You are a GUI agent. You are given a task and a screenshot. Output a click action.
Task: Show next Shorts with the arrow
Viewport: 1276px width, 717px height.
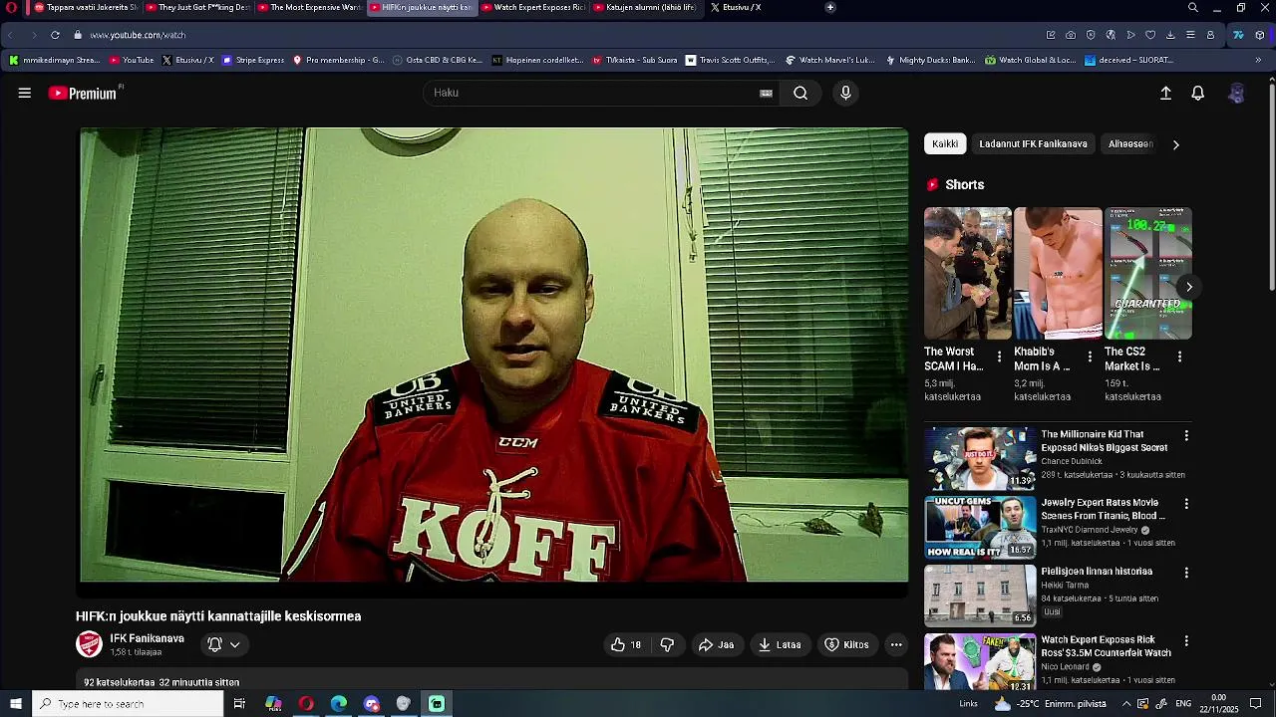tap(1188, 287)
